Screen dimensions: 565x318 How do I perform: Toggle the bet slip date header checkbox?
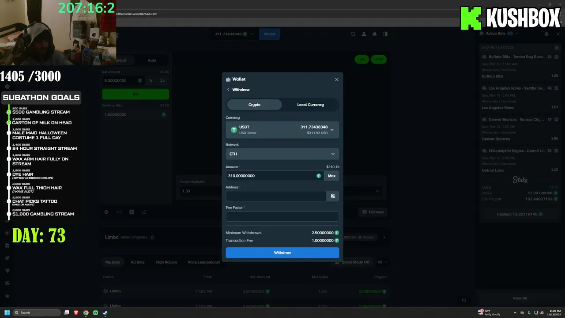pos(557,47)
